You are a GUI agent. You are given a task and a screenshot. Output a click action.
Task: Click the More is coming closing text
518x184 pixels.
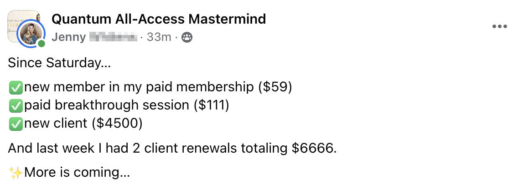pos(77,173)
